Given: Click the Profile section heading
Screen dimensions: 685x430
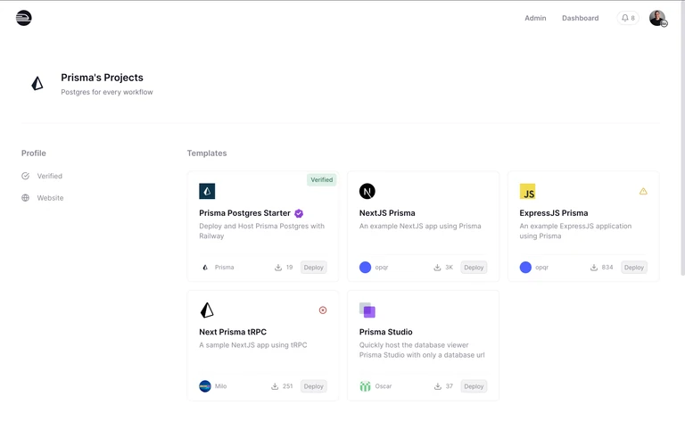Looking at the screenshot, I should [x=34, y=153].
